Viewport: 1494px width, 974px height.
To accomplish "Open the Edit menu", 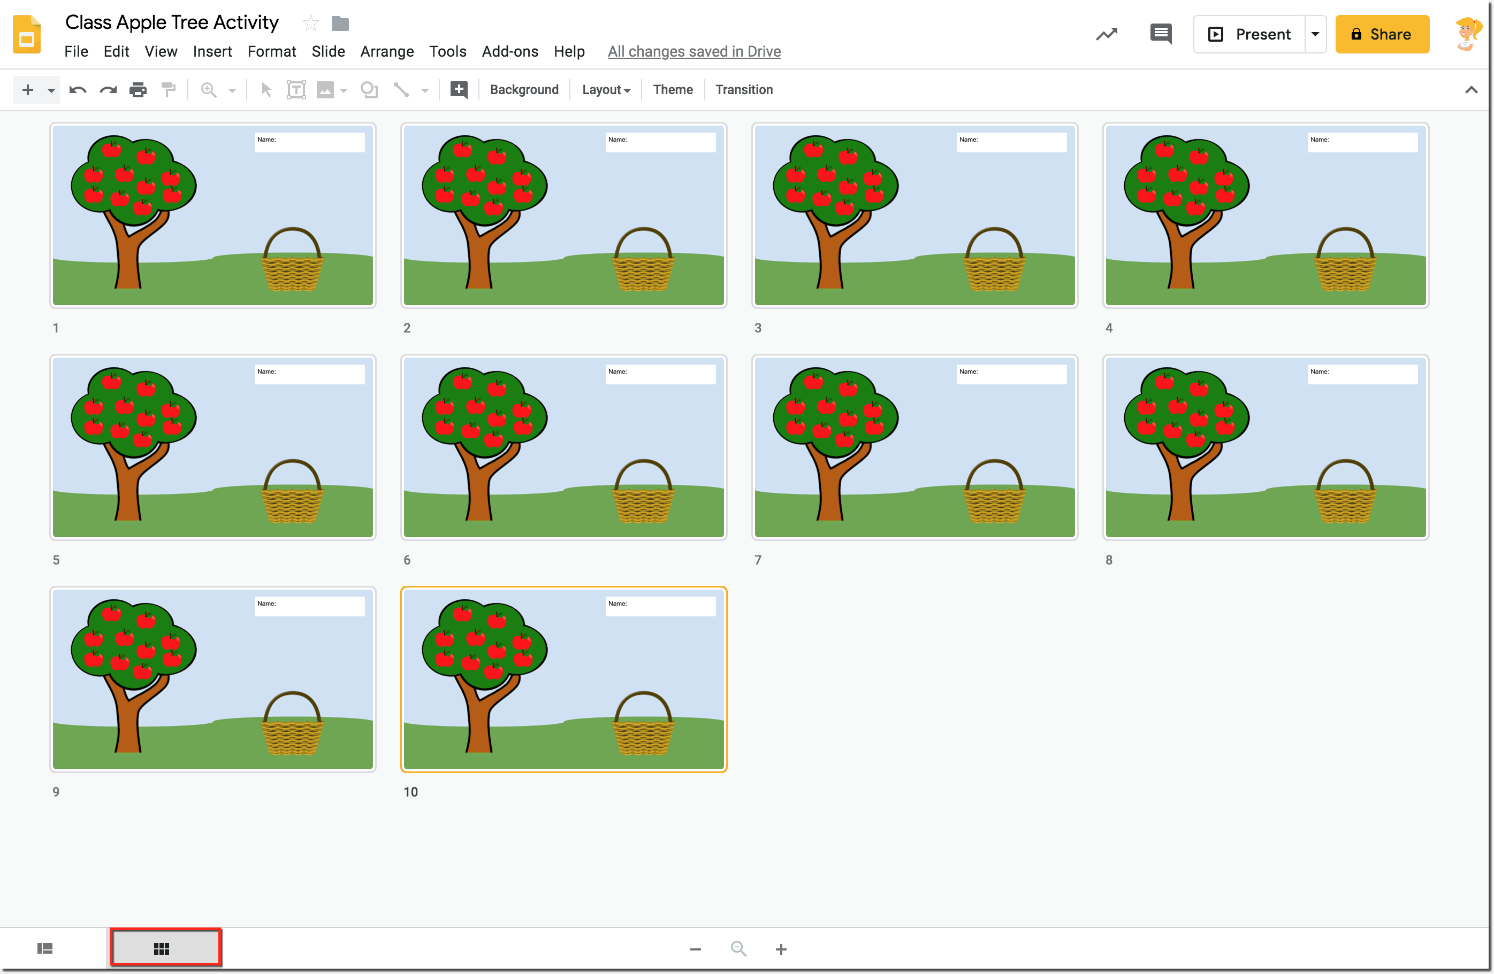I will (116, 51).
